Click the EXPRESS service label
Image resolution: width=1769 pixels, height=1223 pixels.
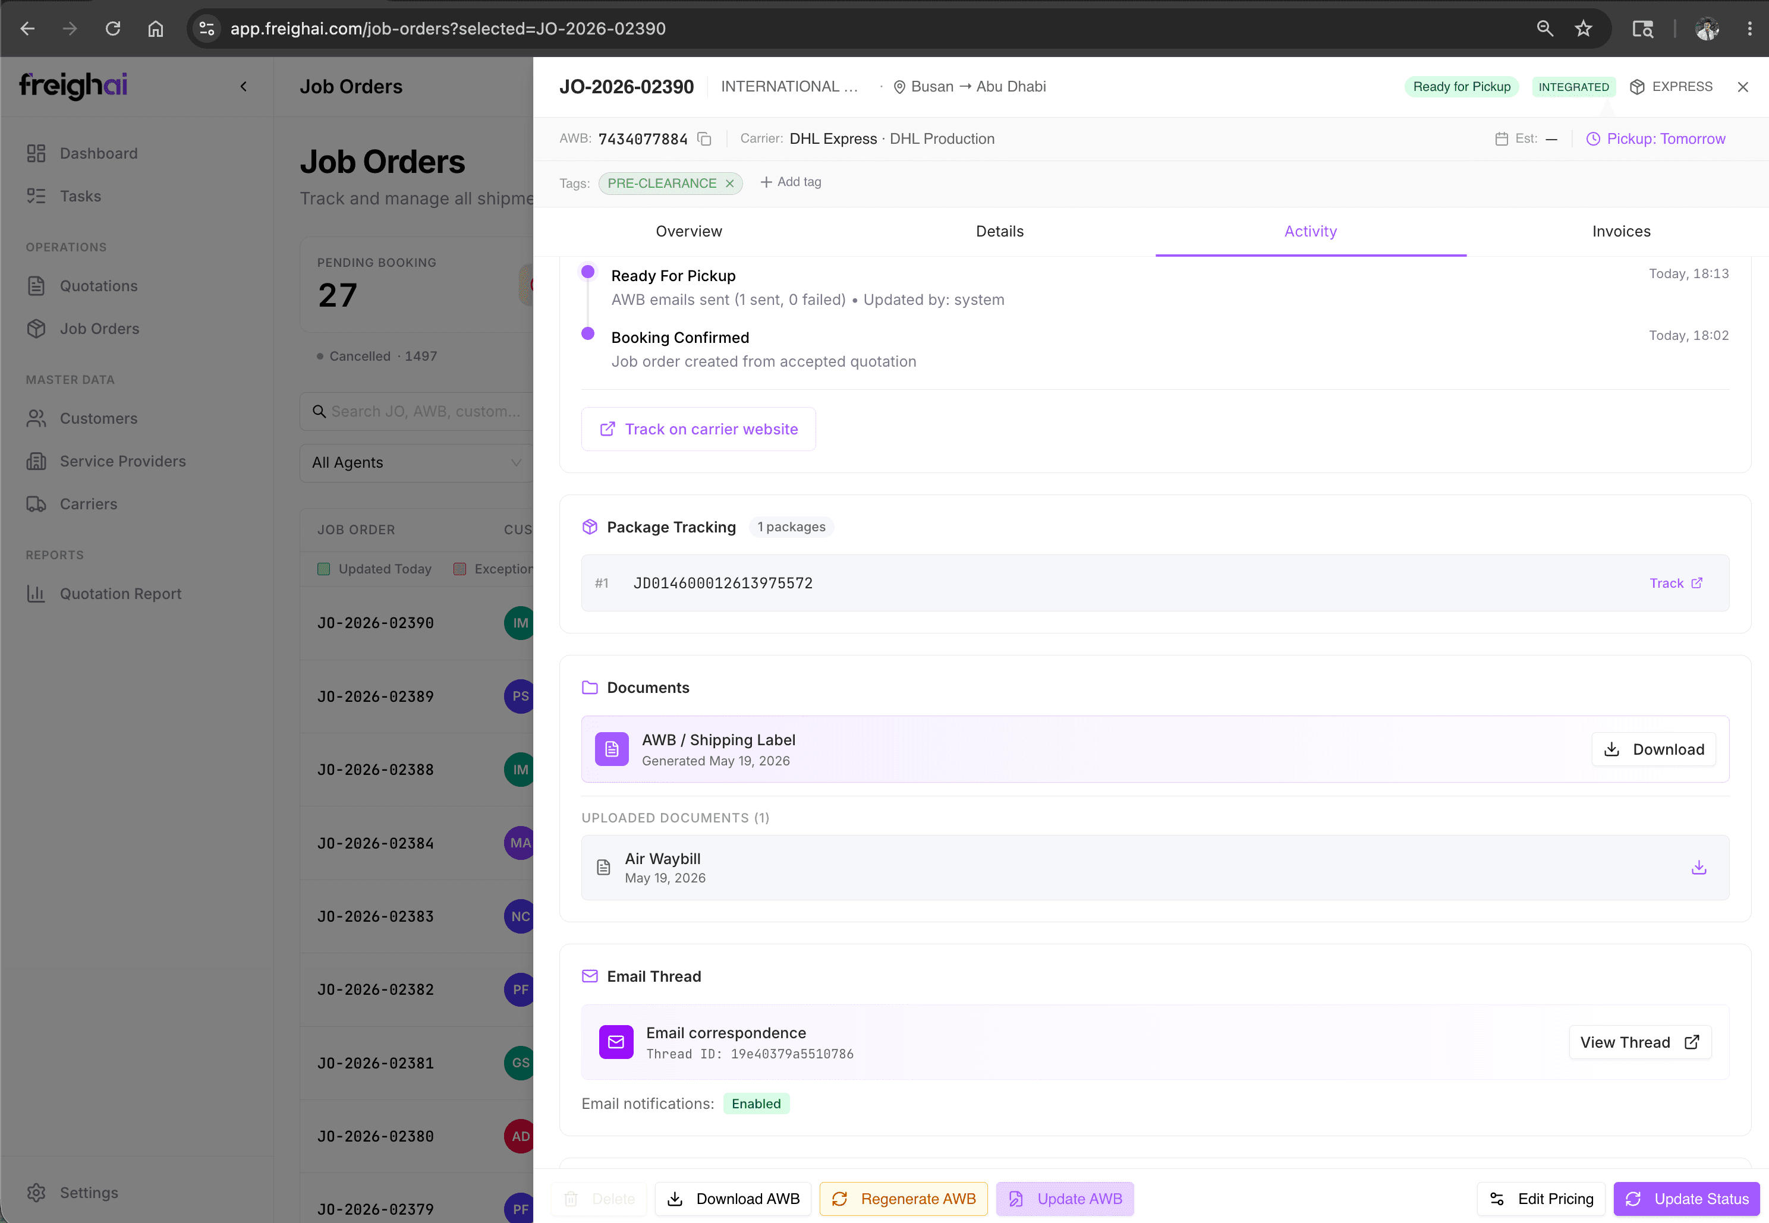coord(1671,87)
